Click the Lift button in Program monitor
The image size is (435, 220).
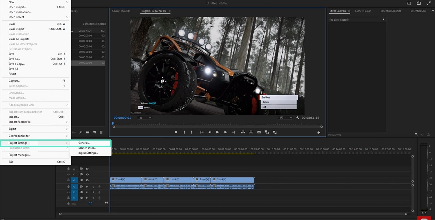(243, 132)
